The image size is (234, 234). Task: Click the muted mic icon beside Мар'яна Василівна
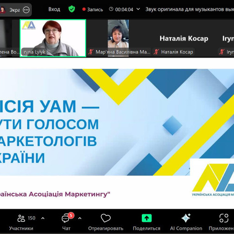tap(91, 52)
